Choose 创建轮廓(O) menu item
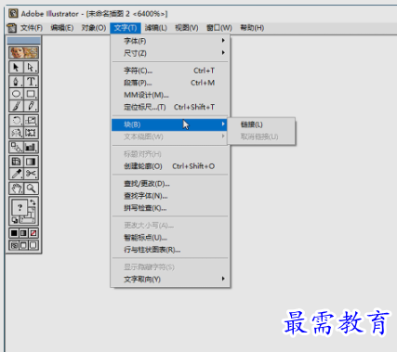Image resolution: width=397 pixels, height=352 pixels. (x=170, y=166)
